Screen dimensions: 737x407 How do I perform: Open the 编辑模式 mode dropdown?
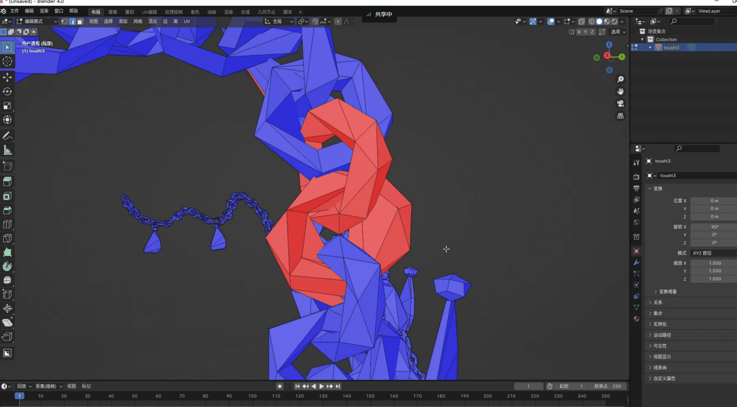37,21
